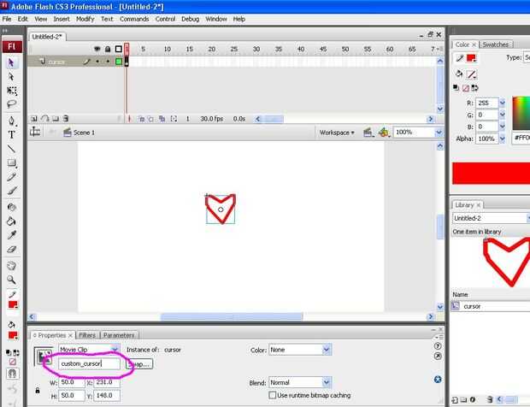Select the Zoom magnifier tool
This screenshot has height=407, width=530.
tap(11, 280)
